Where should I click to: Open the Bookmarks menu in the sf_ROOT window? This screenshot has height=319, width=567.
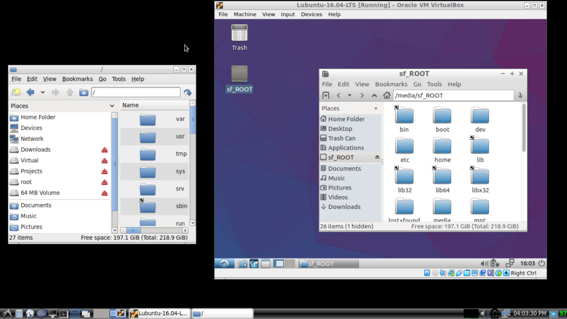pyautogui.click(x=391, y=84)
